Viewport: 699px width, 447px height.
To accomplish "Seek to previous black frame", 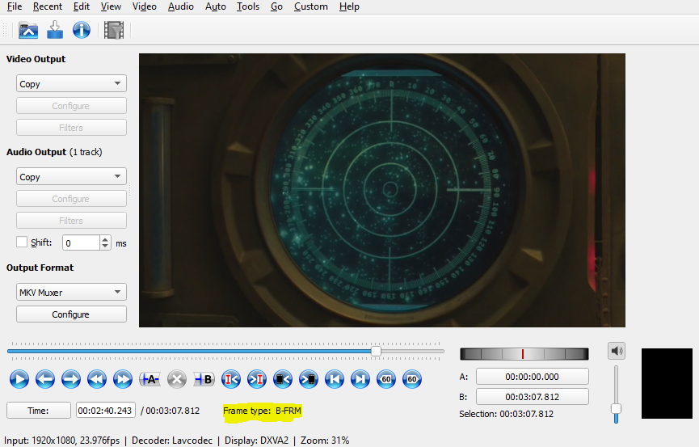I will [283, 379].
